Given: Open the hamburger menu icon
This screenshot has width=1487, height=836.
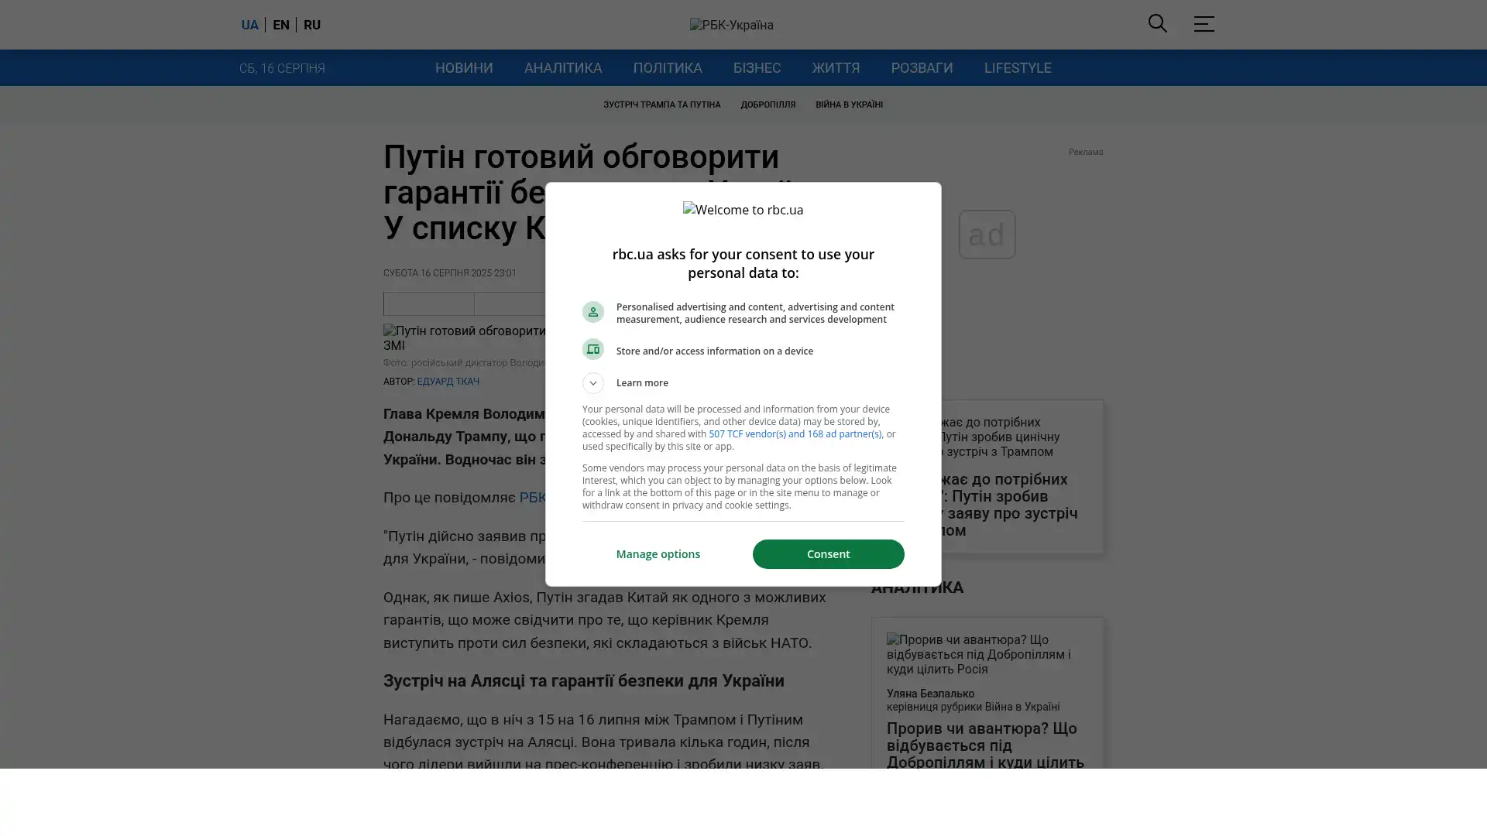Looking at the screenshot, I should point(1204,23).
